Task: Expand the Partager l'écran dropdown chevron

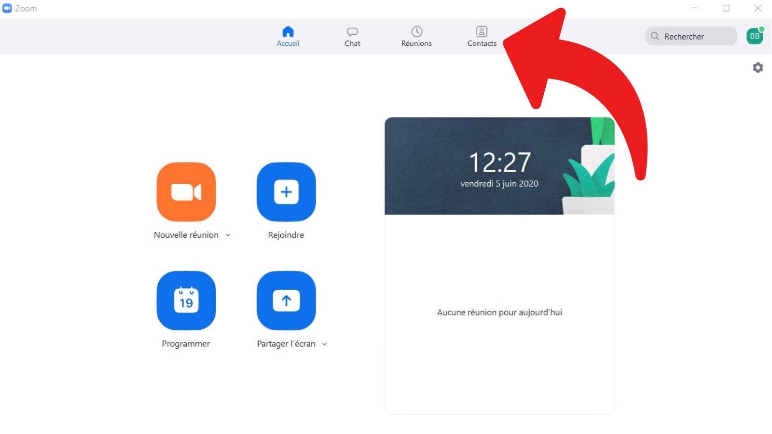Action: pos(324,344)
